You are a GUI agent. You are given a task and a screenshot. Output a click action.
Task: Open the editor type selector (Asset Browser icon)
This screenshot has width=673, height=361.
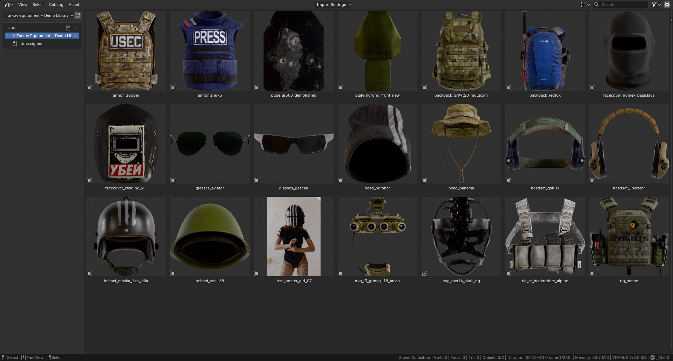8,5
